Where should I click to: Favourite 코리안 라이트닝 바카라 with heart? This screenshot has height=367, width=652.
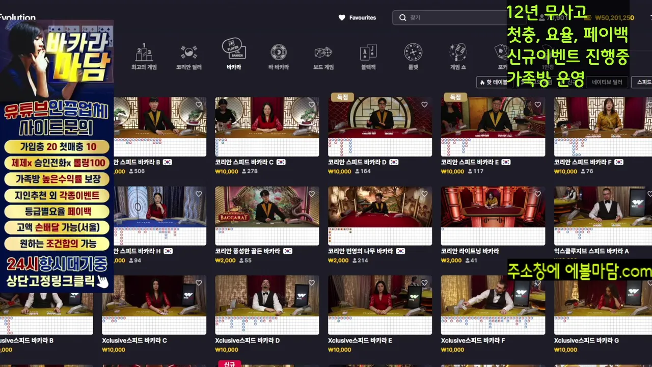(x=537, y=194)
